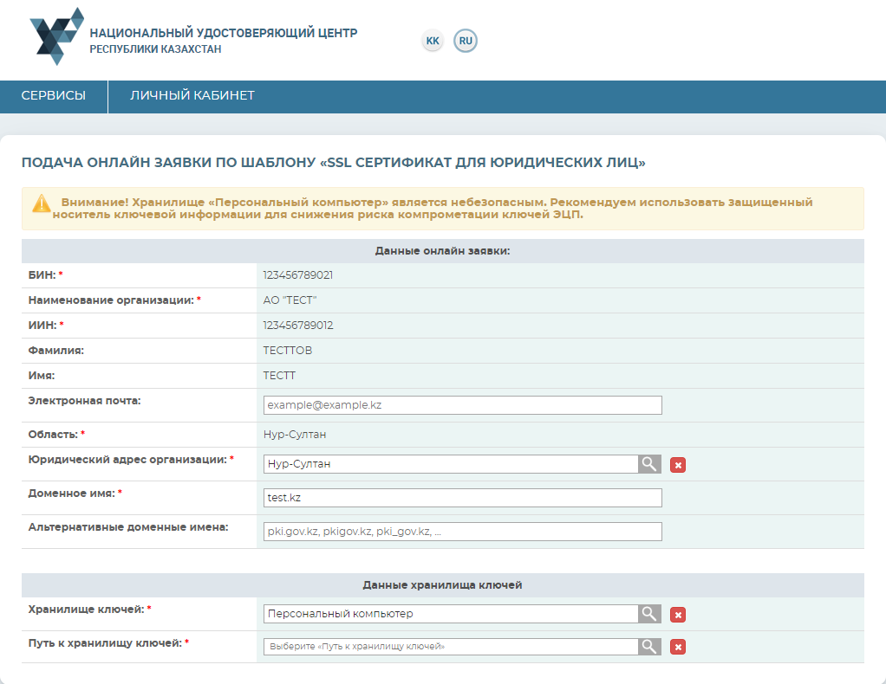Screen dimensions: 886x684
Task: Focus the Альтернативные доменные имена field
Action: coord(462,532)
